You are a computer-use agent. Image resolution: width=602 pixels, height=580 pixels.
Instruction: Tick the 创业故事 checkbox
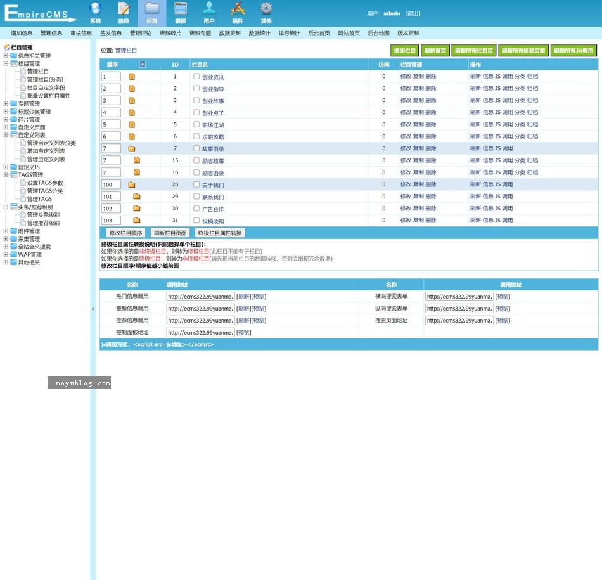tap(196, 100)
